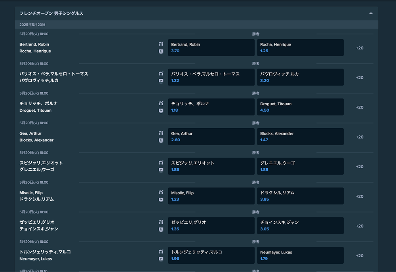
Task: Open statistics icon for バリオス・ベラ vs パヴロヴィッチ match
Action: [x=161, y=74]
